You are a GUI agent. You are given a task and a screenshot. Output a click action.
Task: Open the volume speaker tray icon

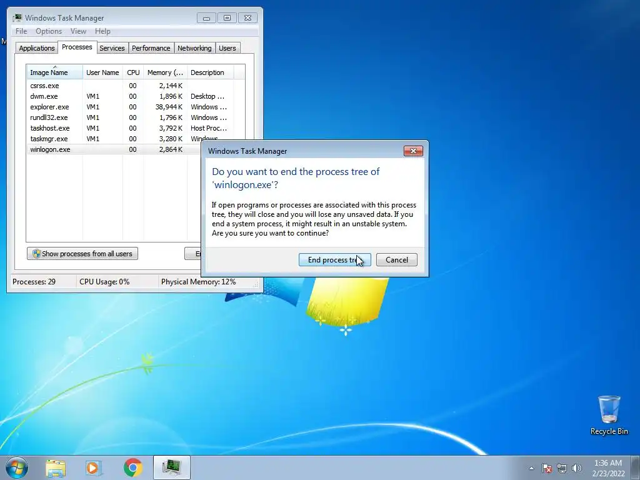[x=577, y=468]
